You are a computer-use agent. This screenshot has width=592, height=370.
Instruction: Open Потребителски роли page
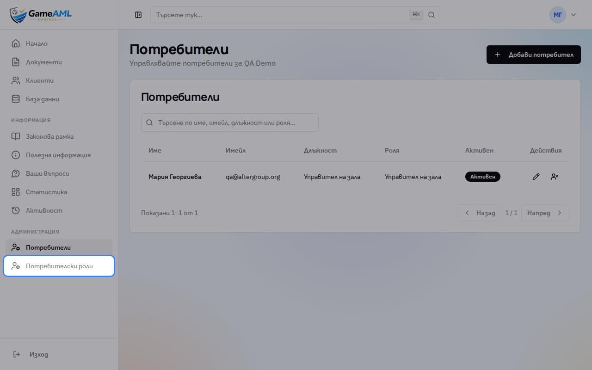point(59,266)
